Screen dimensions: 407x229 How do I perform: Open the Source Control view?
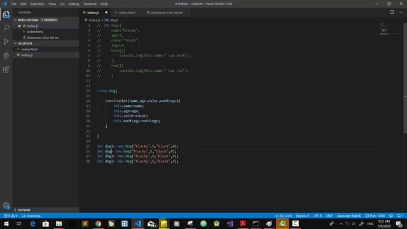[6, 41]
